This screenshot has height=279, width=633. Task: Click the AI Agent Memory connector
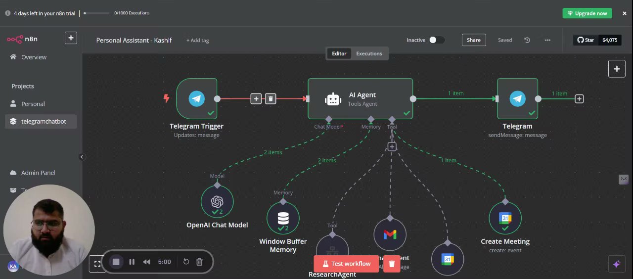371,119
